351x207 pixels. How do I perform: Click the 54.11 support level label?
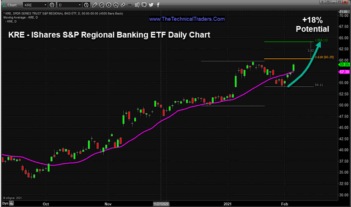[x=319, y=85]
